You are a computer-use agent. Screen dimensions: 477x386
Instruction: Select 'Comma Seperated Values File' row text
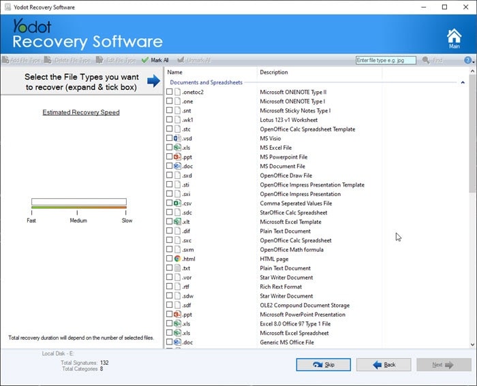[x=296, y=203]
